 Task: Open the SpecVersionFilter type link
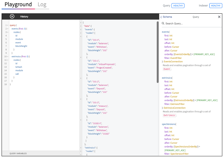[179, 154]
